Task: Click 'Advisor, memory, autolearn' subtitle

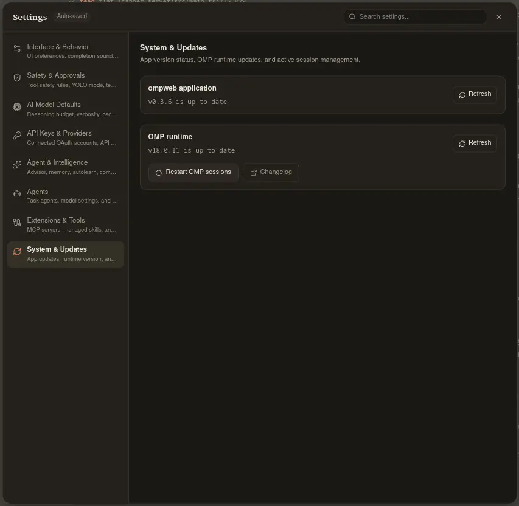Action: (x=72, y=172)
